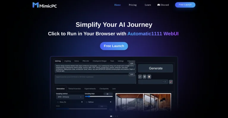Open the styles dropdown beside paintbrush
Screen dimensions: 228x118
[153, 82]
